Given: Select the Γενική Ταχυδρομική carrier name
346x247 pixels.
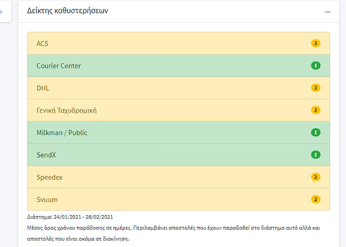Looking at the screenshot, I should 67,111.
